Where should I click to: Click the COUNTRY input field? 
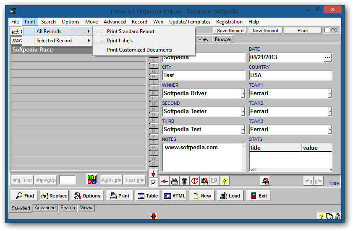290,75
